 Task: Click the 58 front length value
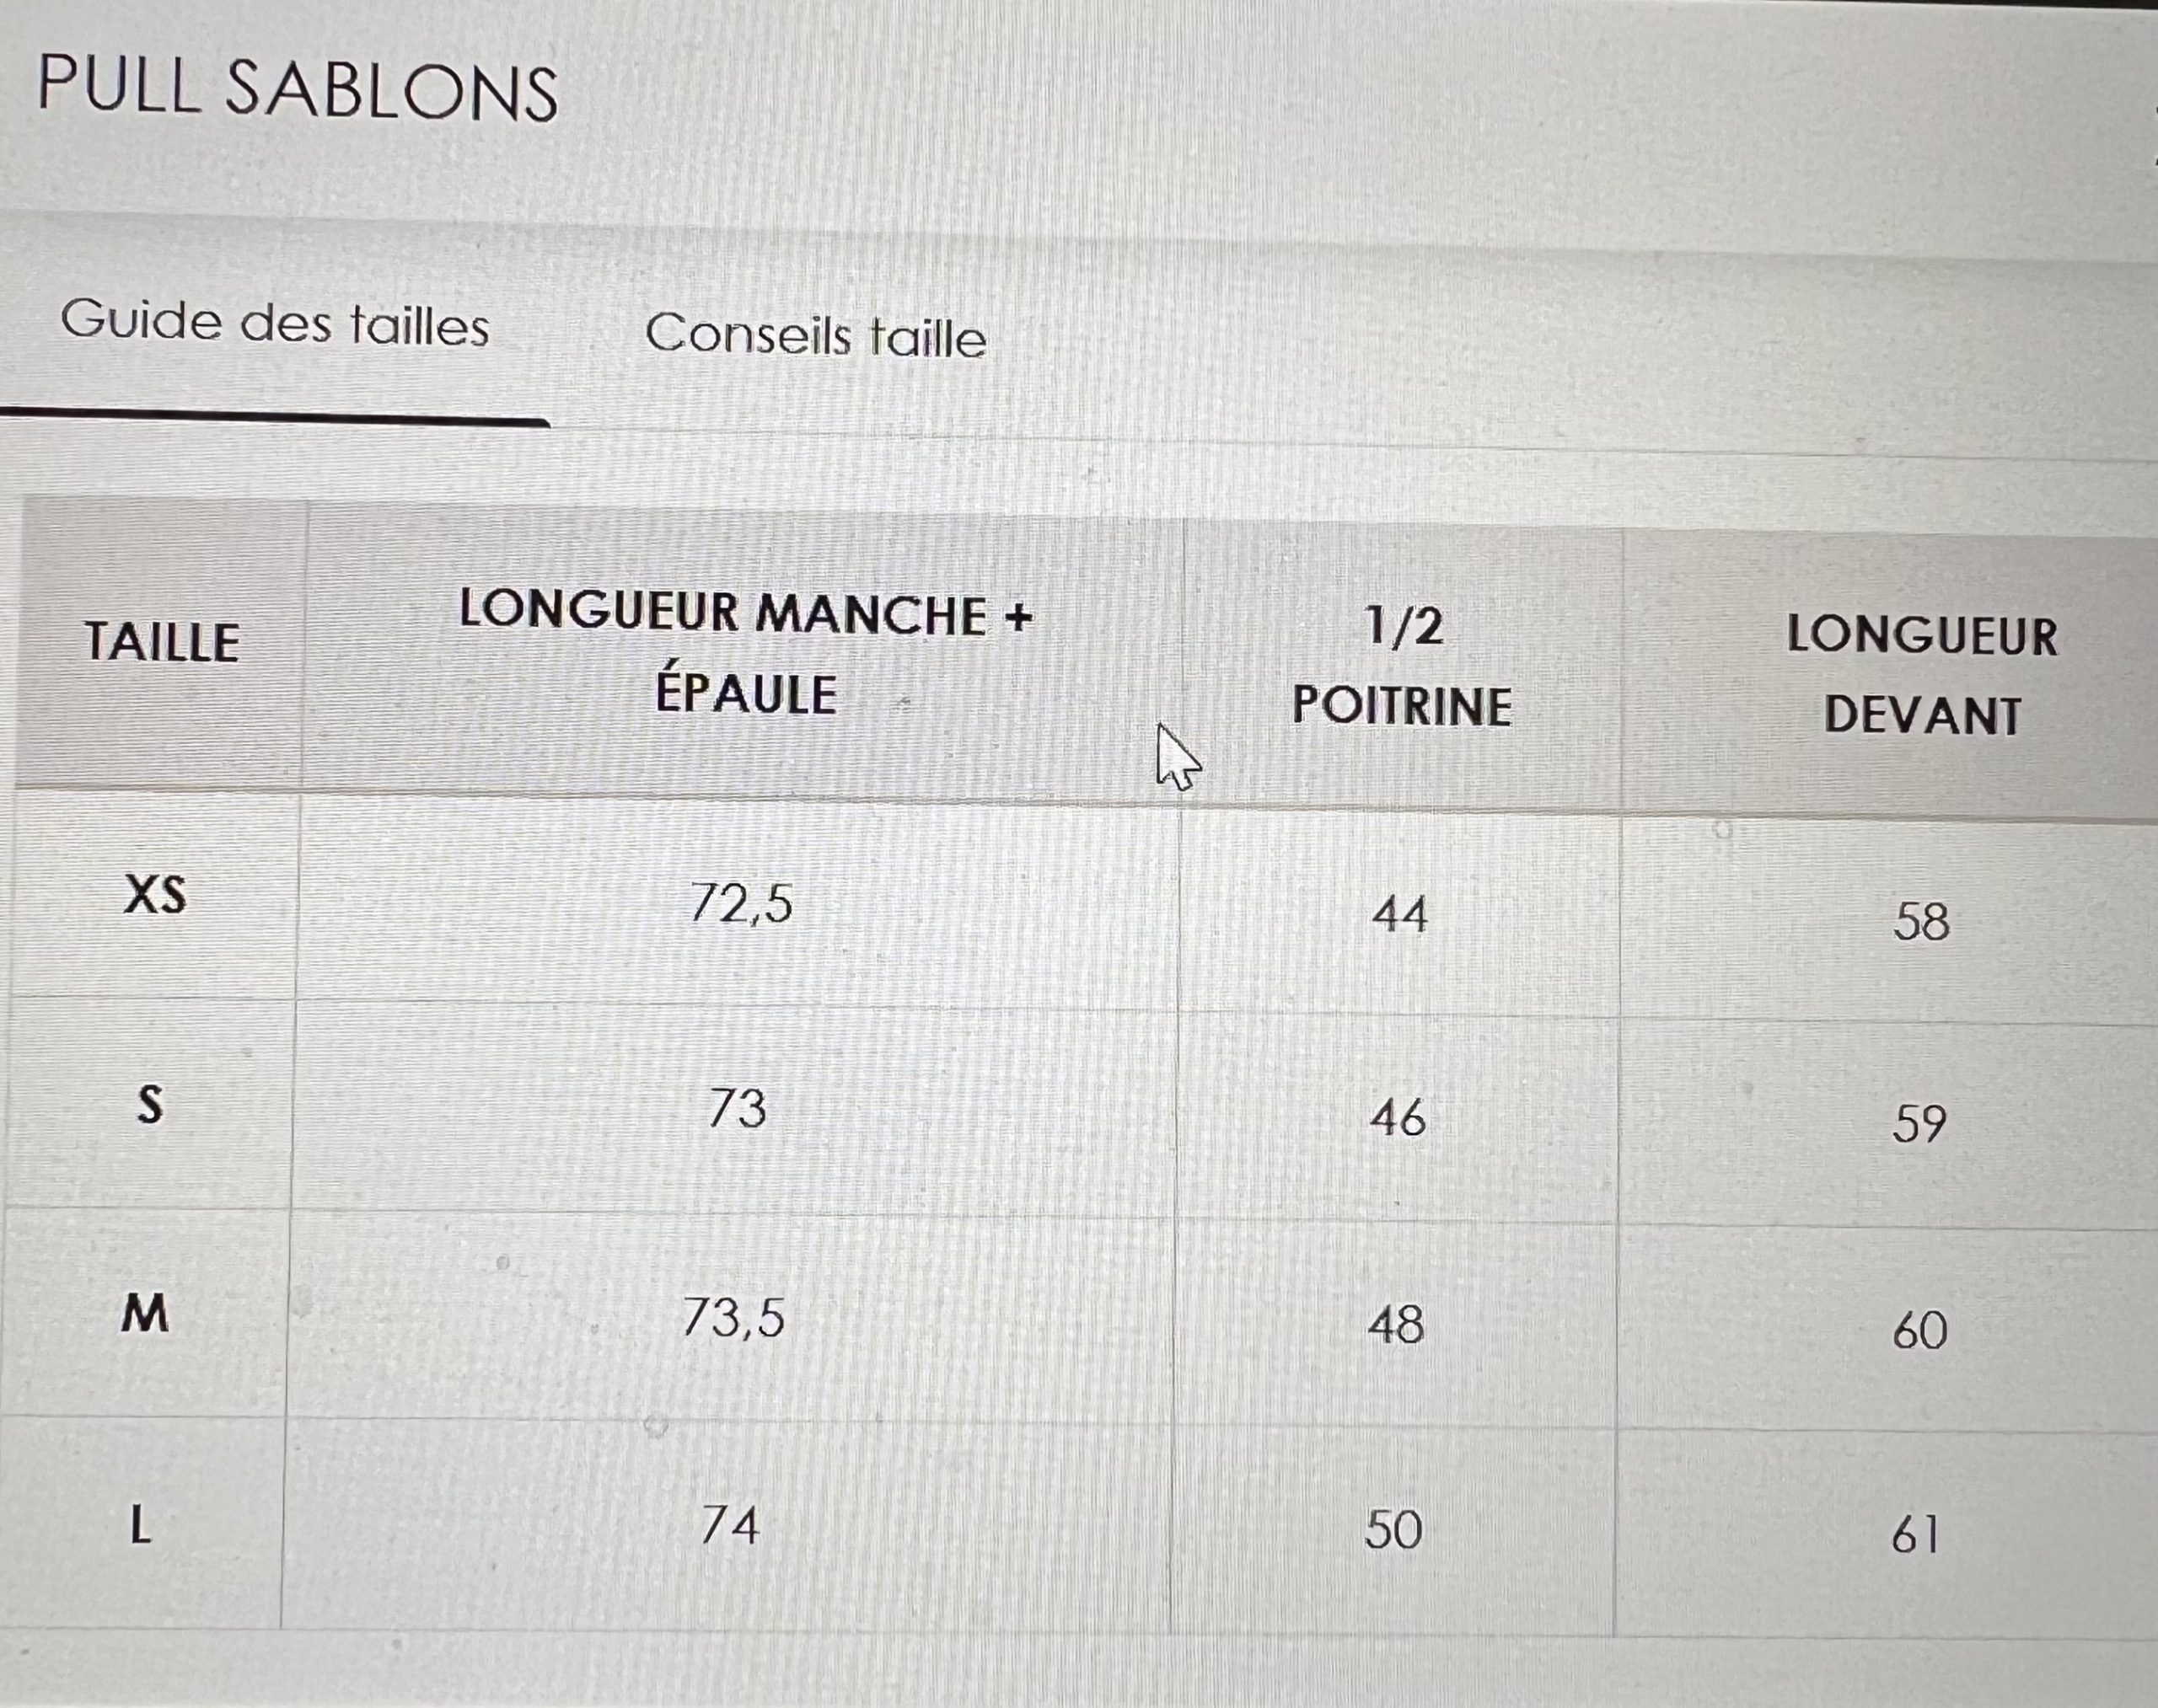point(1922,921)
